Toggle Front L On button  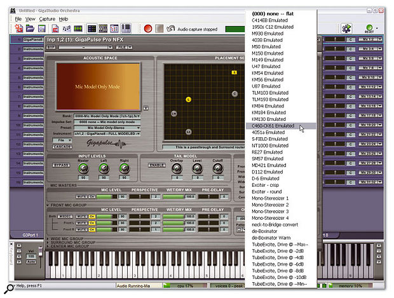(92, 223)
